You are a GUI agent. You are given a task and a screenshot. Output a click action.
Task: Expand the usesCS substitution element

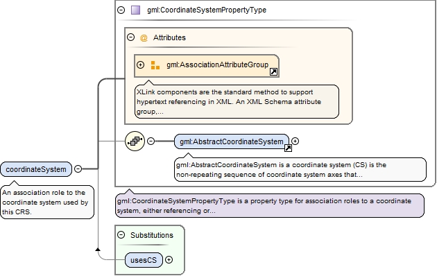[169, 260]
